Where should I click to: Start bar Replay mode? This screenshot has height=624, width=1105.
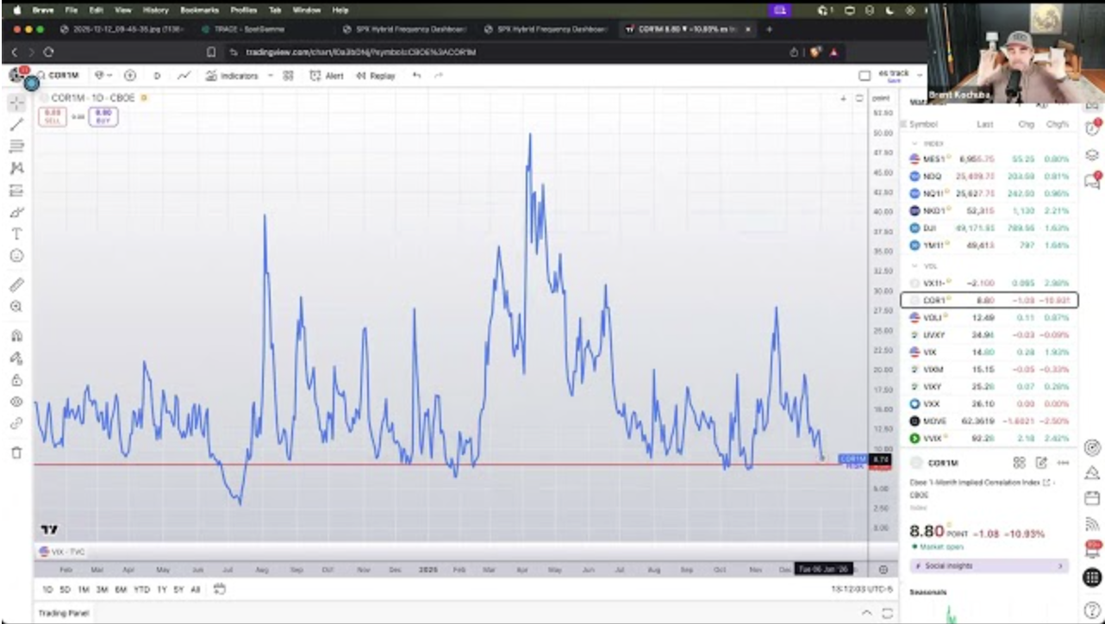tap(376, 76)
